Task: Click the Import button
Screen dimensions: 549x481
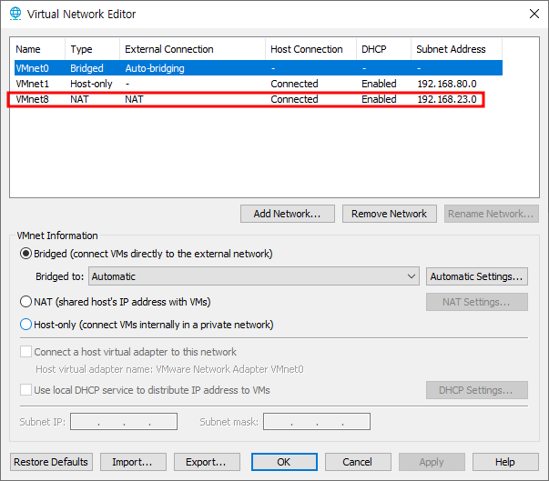Action: (133, 462)
